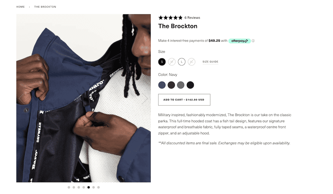The width and height of the screenshot is (333, 194).
Task: Select size L
Action: pyautogui.click(x=181, y=62)
